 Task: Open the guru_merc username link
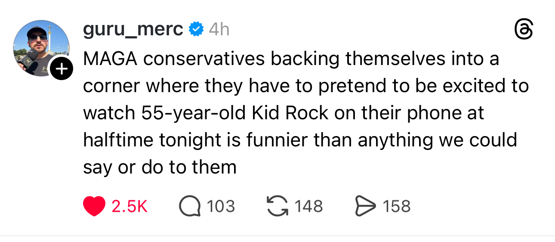(133, 29)
